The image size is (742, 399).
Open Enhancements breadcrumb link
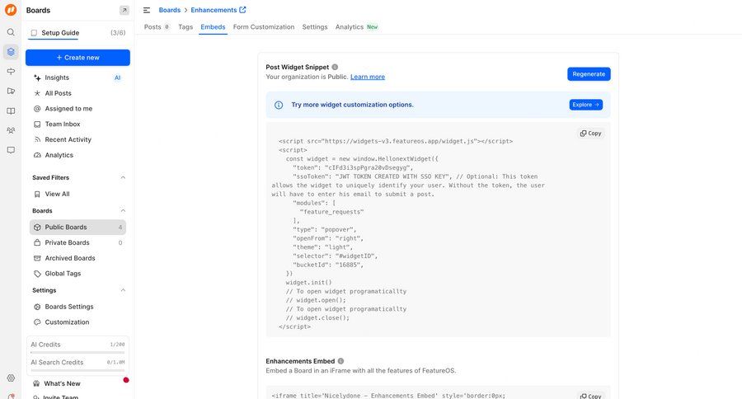point(214,10)
